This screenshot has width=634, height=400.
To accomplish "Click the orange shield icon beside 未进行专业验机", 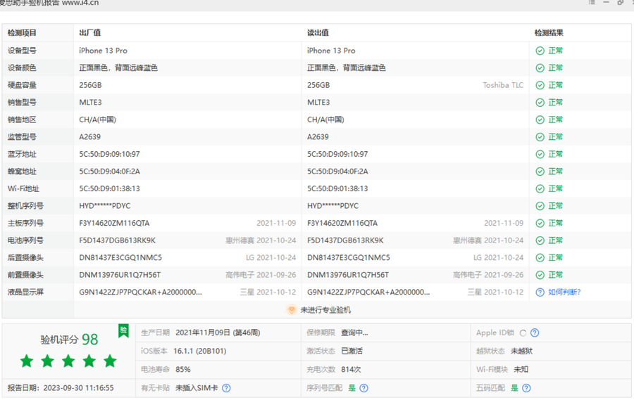I will point(291,310).
